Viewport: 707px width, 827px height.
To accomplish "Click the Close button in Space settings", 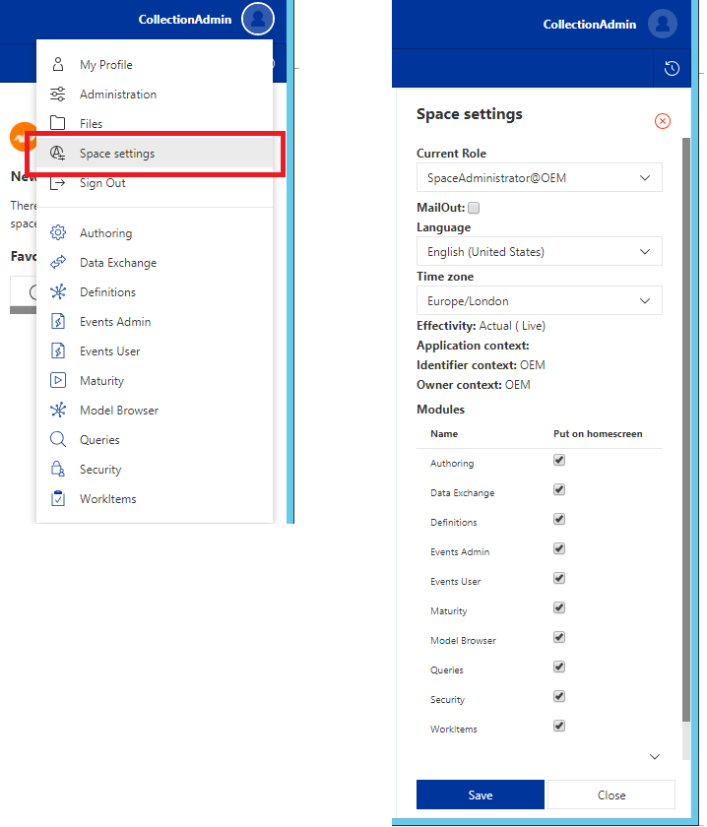I will (611, 795).
